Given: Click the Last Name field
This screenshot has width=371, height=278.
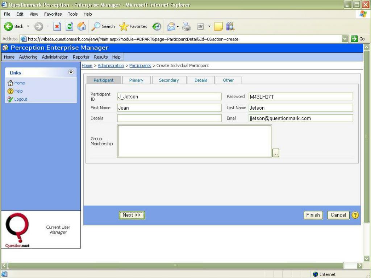Looking at the screenshot, I should (301, 108).
